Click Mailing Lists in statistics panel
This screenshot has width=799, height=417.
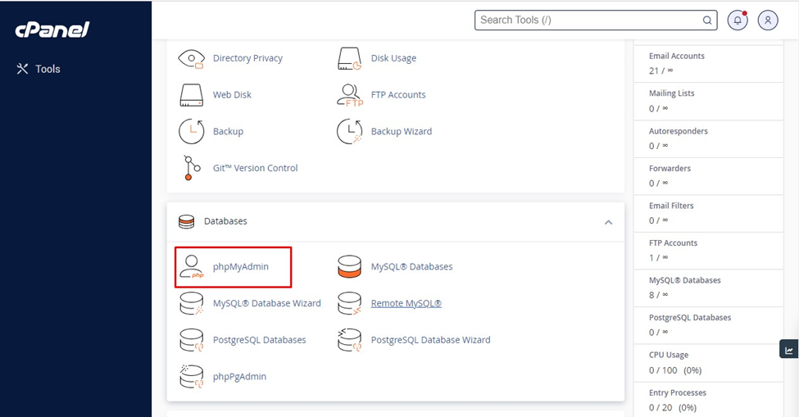(x=671, y=93)
